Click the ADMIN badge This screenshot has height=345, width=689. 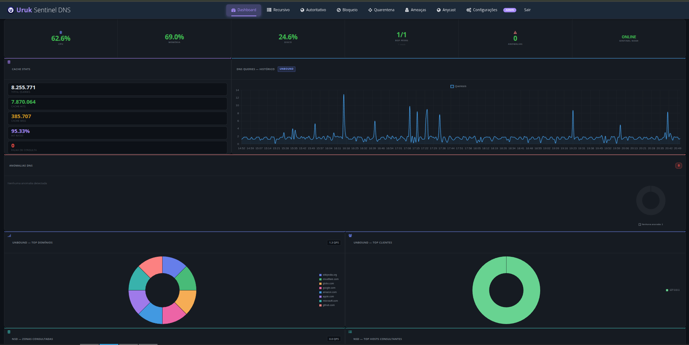(x=510, y=10)
